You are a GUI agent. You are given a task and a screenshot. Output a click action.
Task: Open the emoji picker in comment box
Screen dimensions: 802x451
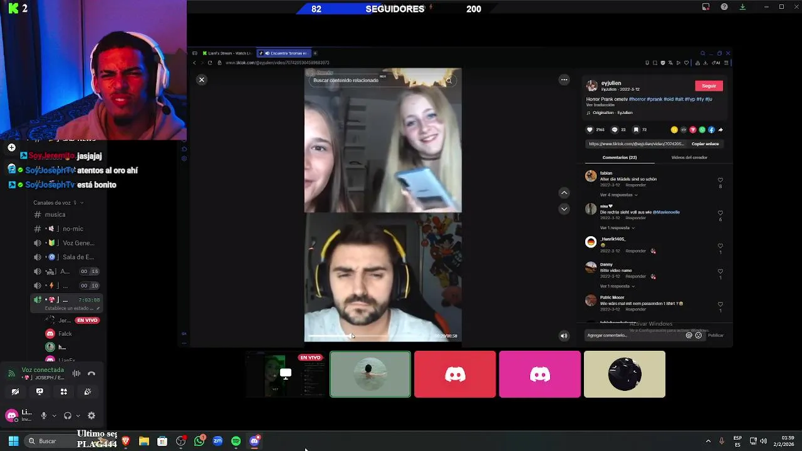pyautogui.click(x=699, y=335)
